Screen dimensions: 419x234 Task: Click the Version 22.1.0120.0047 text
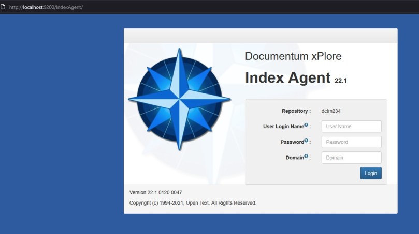(155, 192)
